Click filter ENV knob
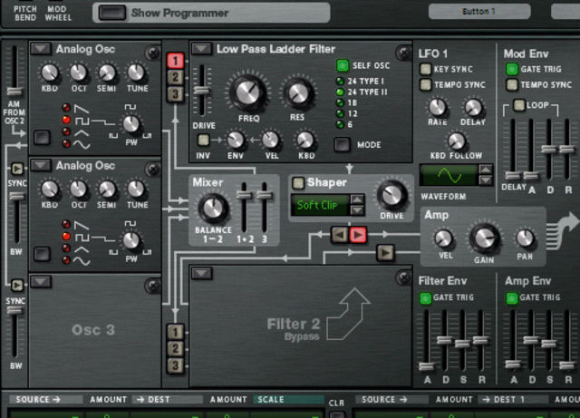 coord(236,140)
